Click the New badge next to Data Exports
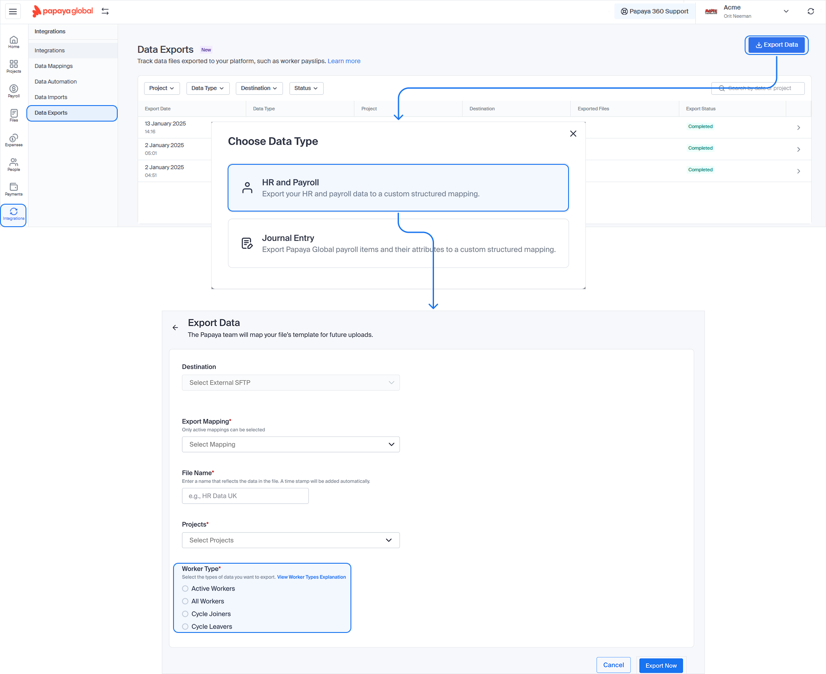Viewport: 826px width, 674px height. [206, 50]
